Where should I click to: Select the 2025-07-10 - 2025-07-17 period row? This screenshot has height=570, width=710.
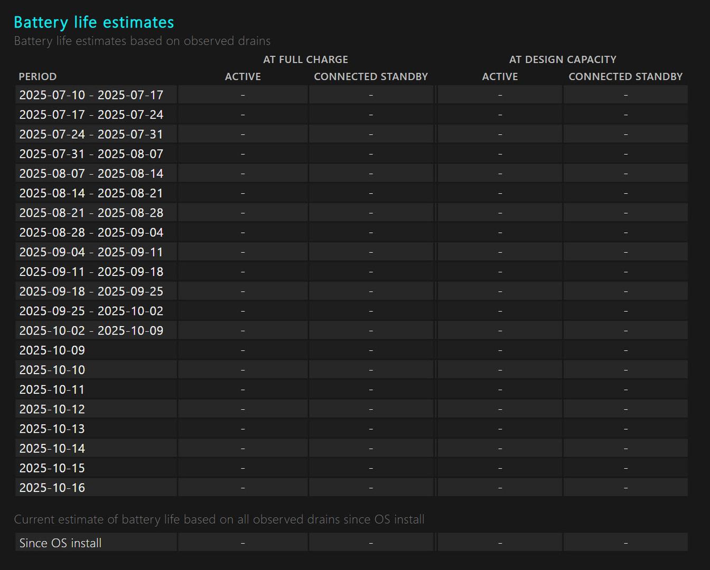(91, 95)
